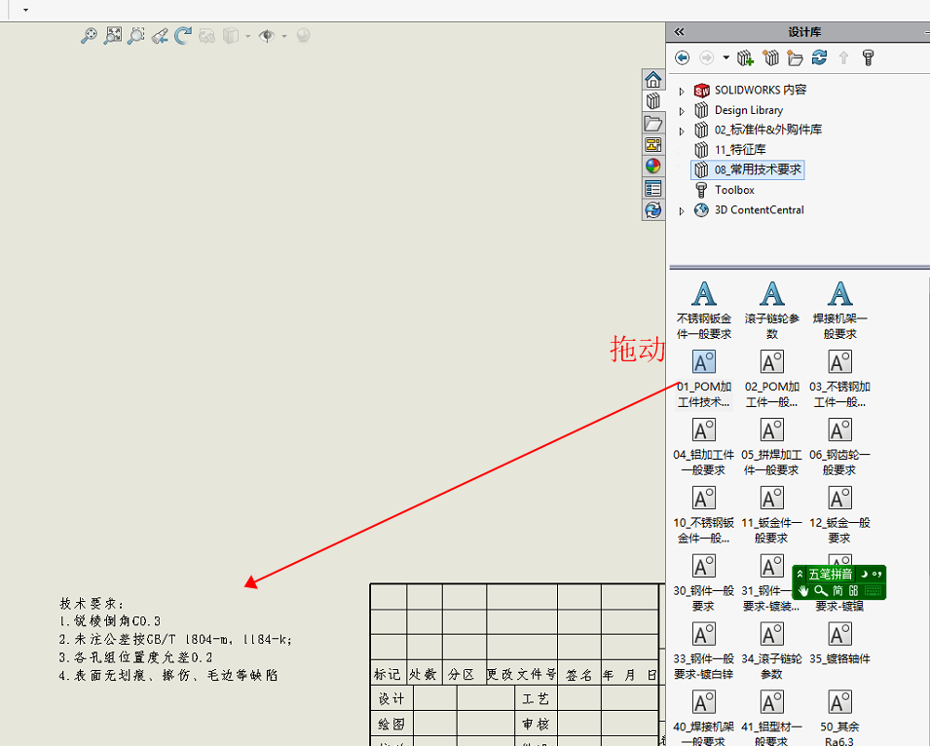Open the Hide/Show Items eye icon
930x746 pixels.
click(267, 36)
